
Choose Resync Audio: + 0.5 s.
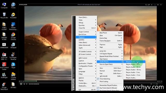(134, 64)
